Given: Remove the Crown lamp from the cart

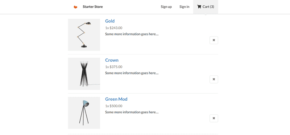Looking at the screenshot, I should tap(214, 79).
